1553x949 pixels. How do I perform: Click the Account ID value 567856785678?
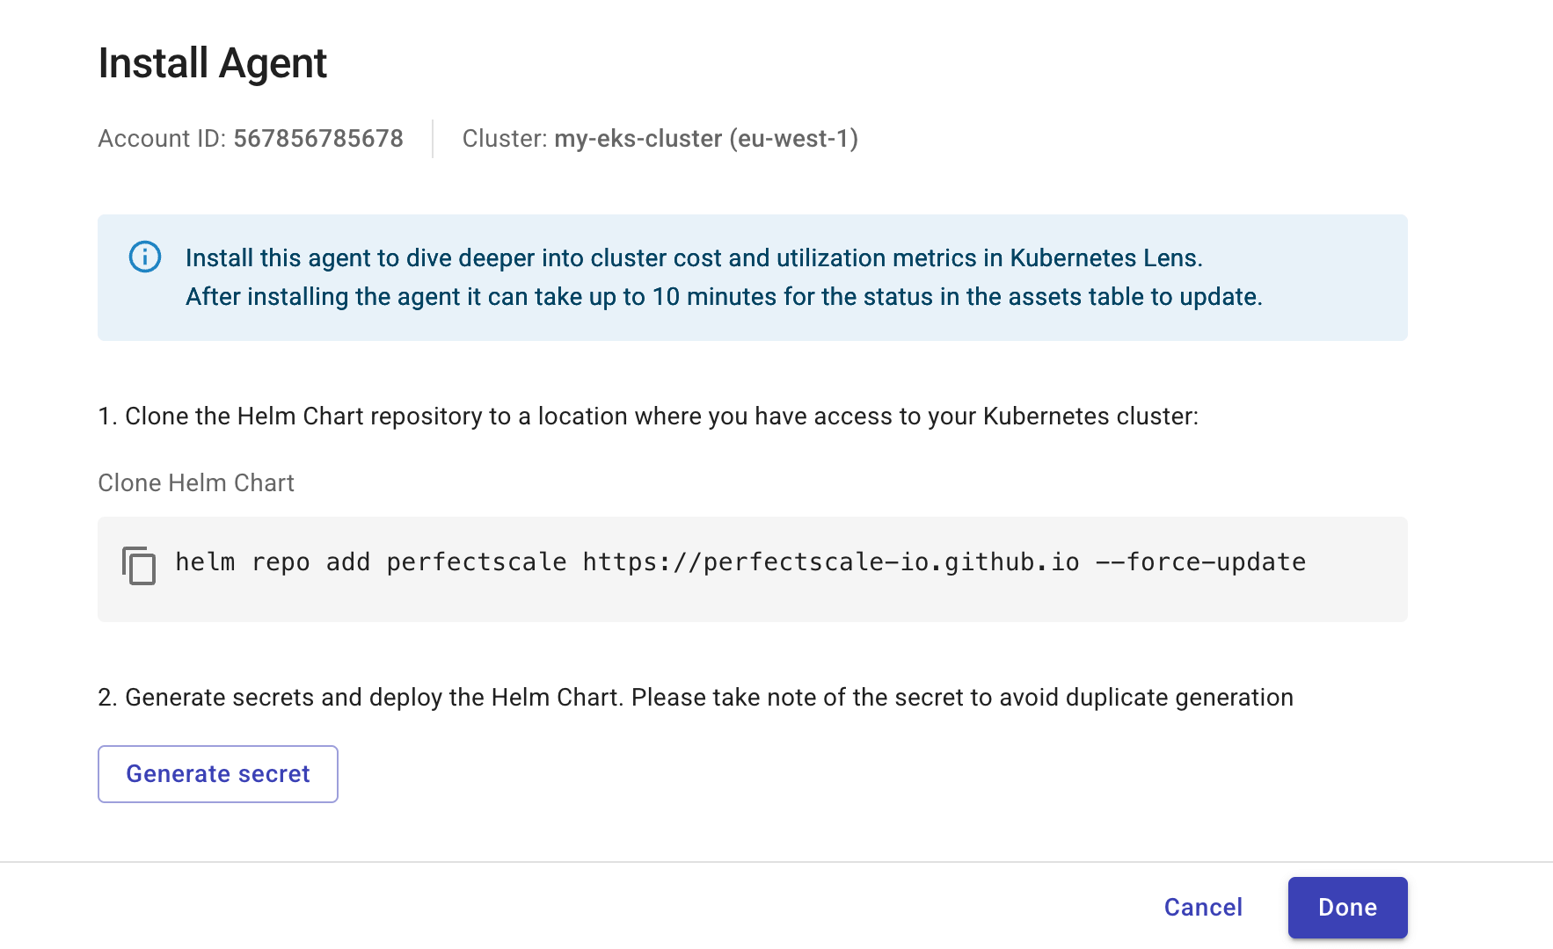(317, 138)
